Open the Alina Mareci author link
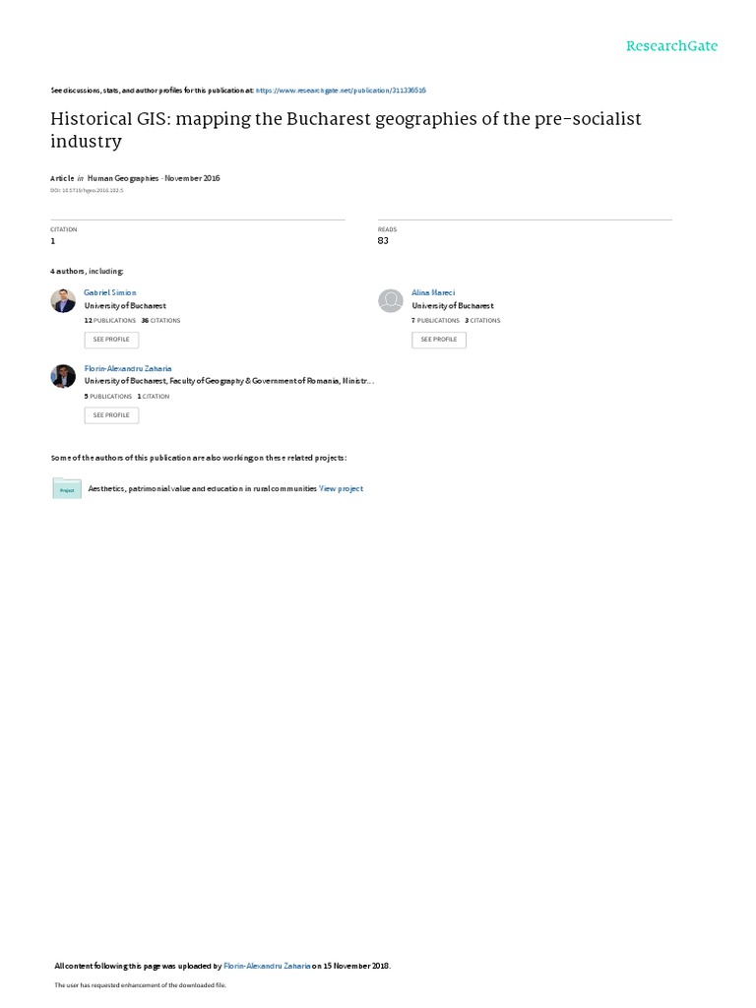 [x=433, y=292]
